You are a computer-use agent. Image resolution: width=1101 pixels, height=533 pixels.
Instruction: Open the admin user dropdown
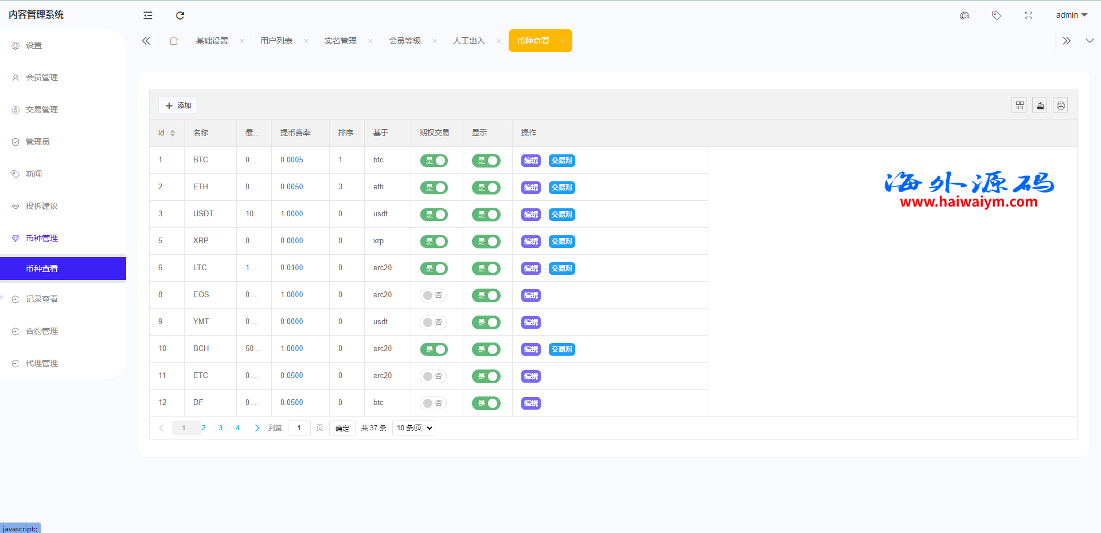pos(1071,15)
